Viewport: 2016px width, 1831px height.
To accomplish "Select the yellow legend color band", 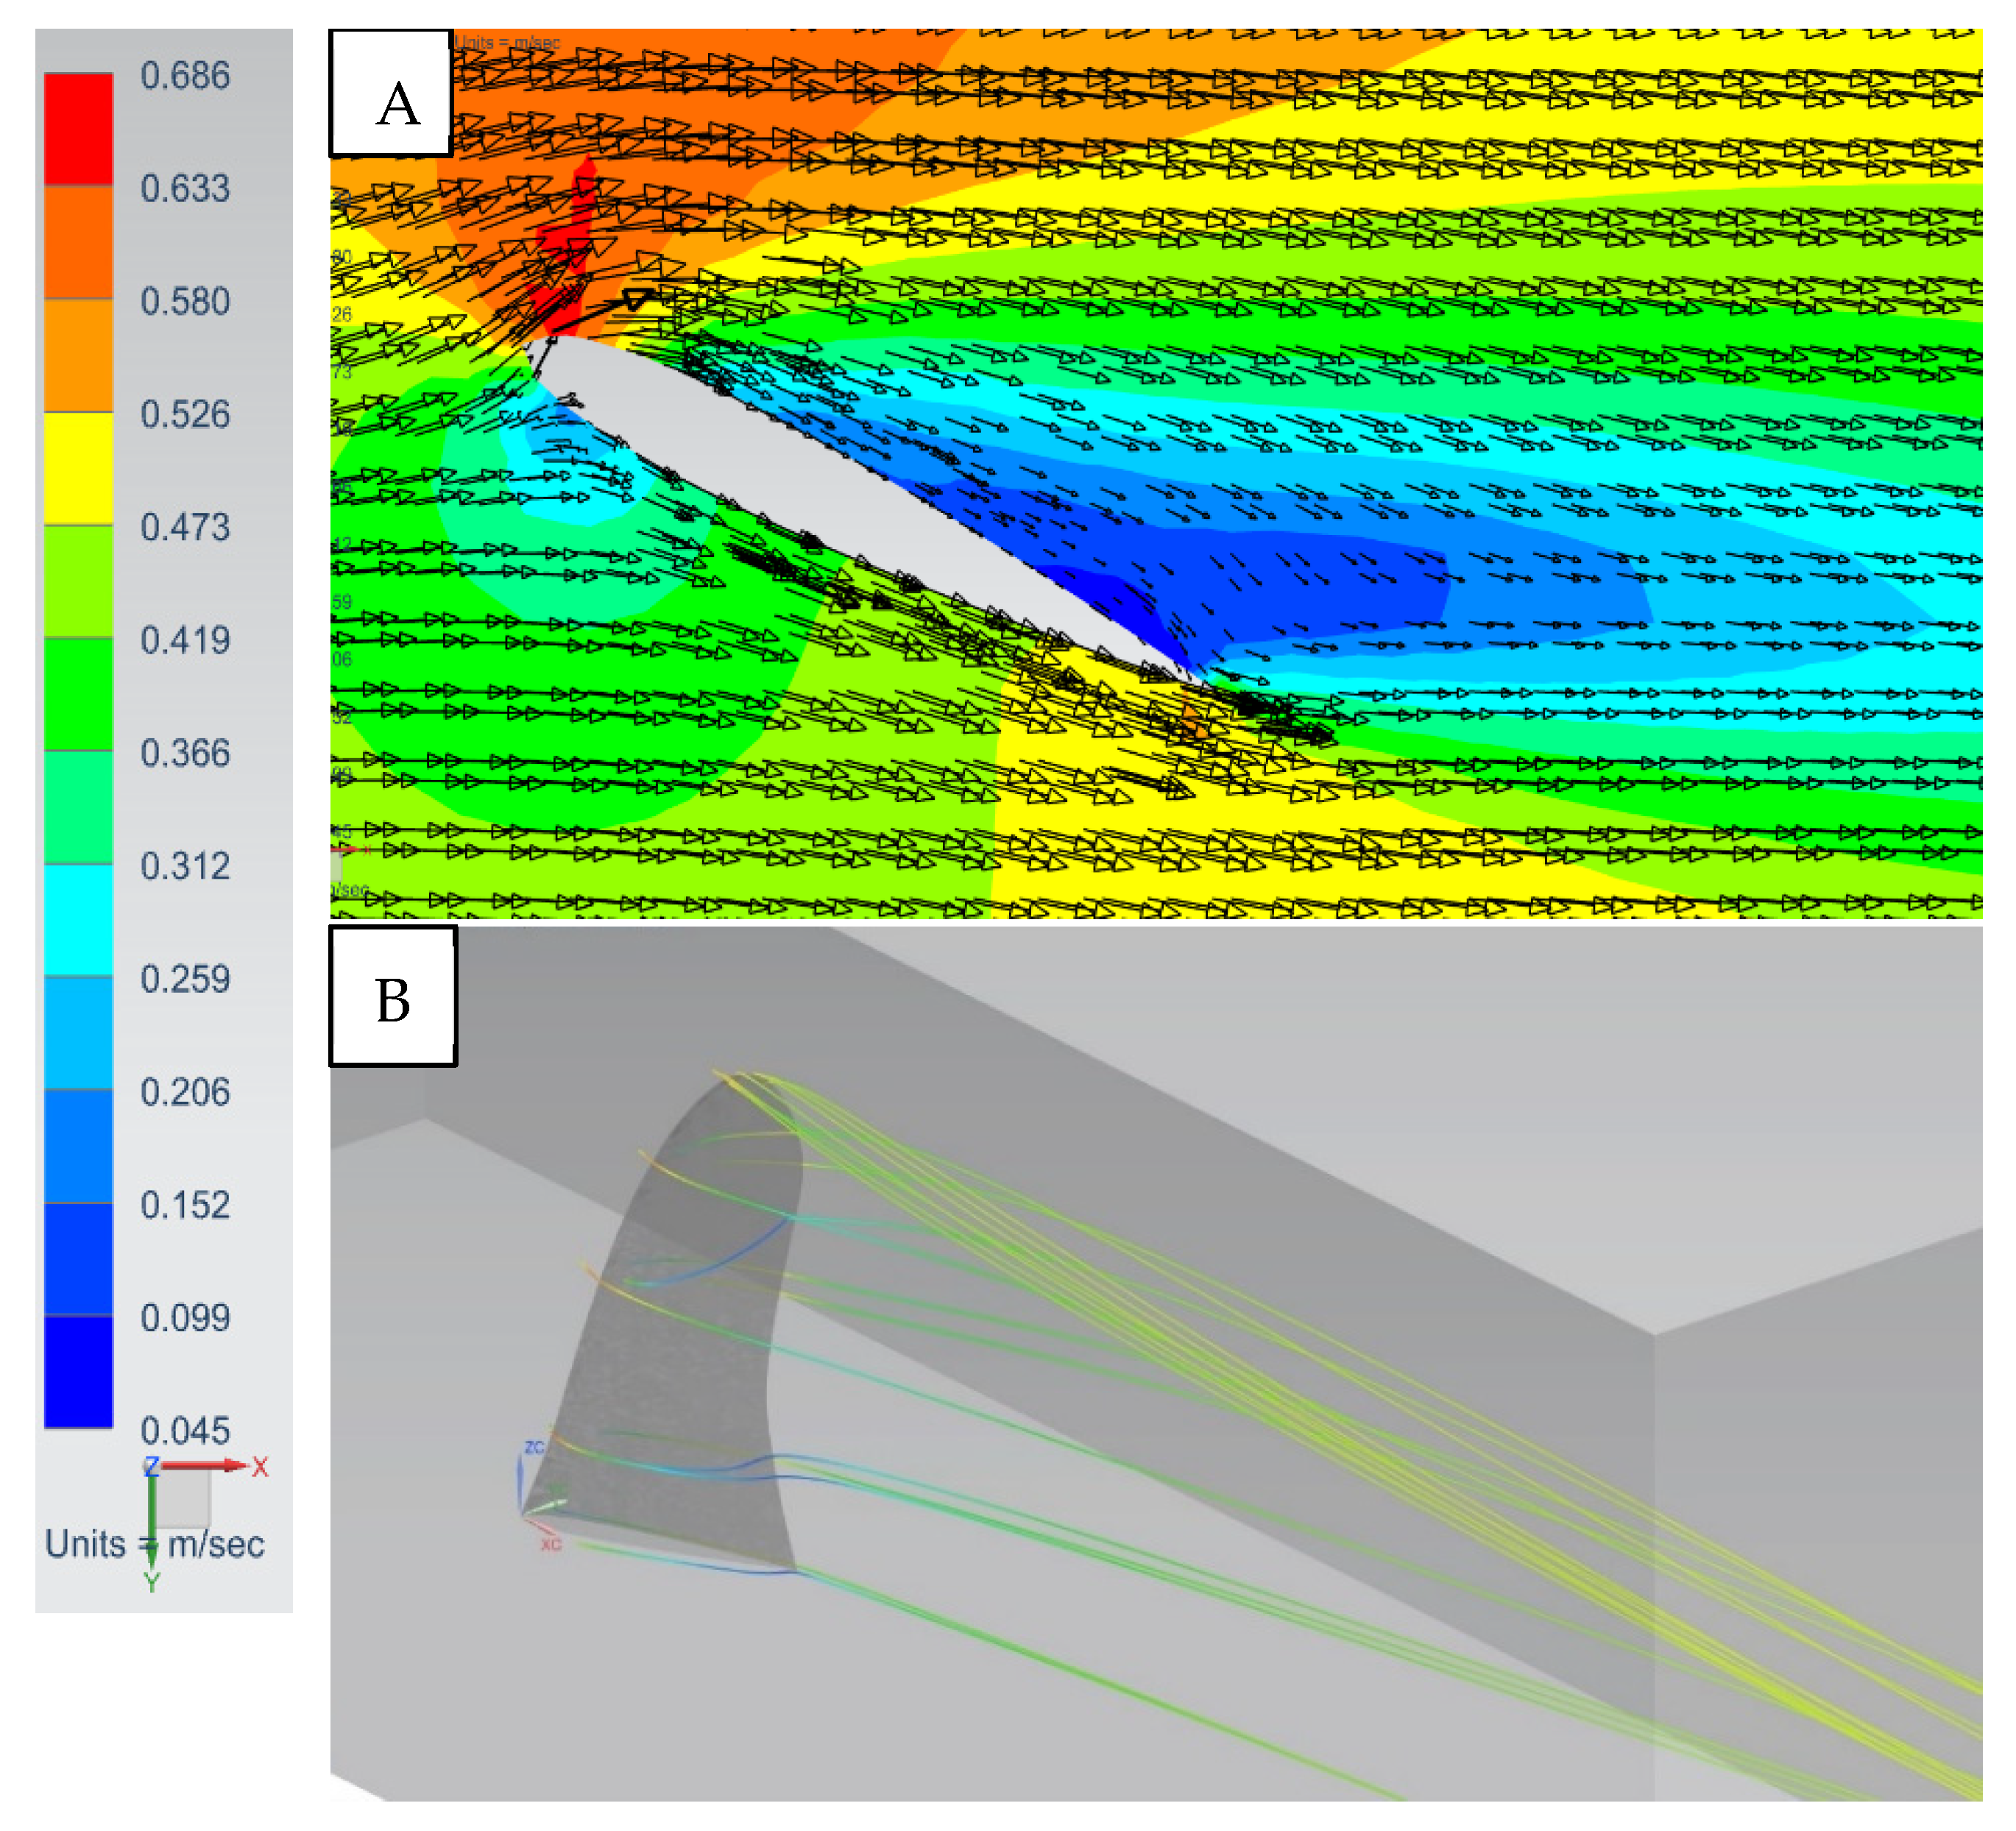I will (78, 467).
